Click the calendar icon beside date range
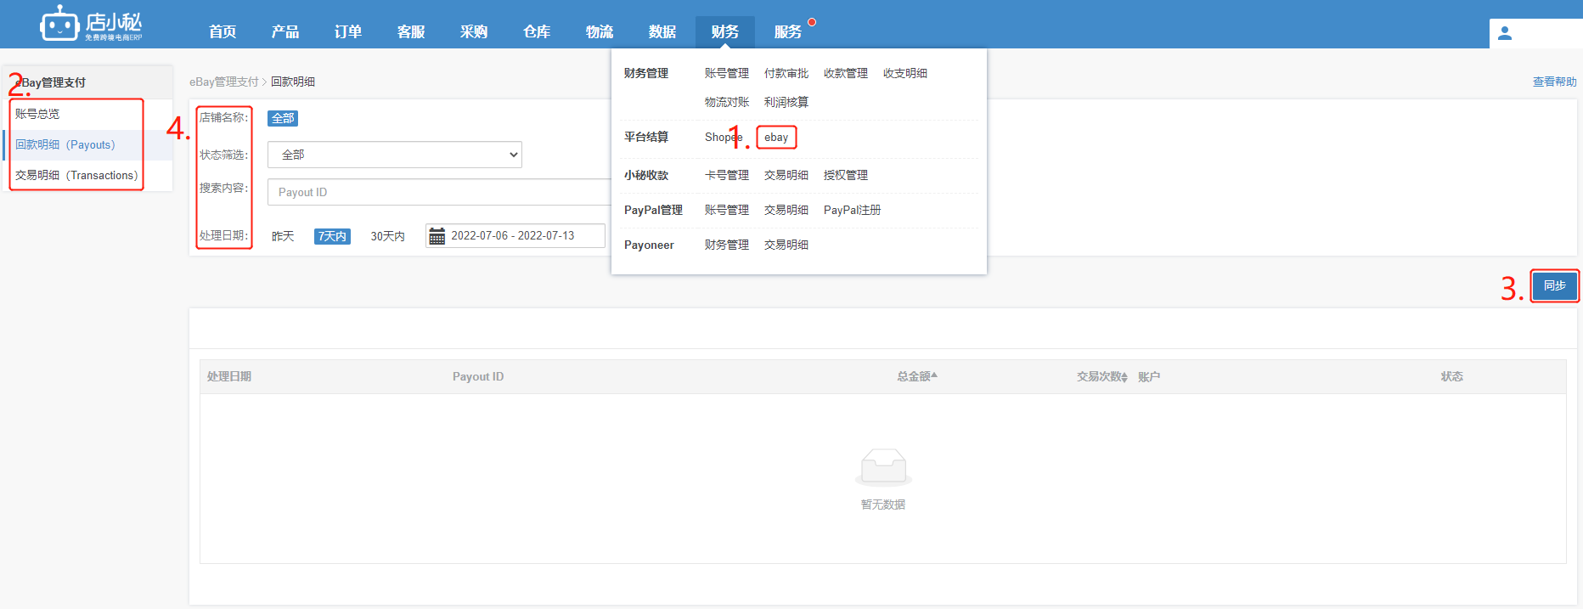Viewport: 1583px width, 609px height. [437, 236]
